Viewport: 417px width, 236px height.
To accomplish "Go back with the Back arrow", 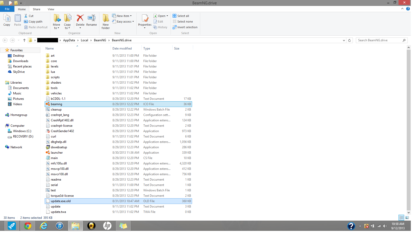I will coord(5,41).
